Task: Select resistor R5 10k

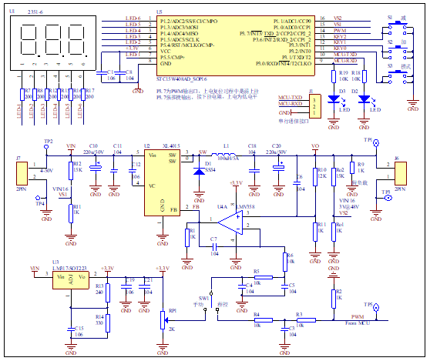Action: point(264,277)
